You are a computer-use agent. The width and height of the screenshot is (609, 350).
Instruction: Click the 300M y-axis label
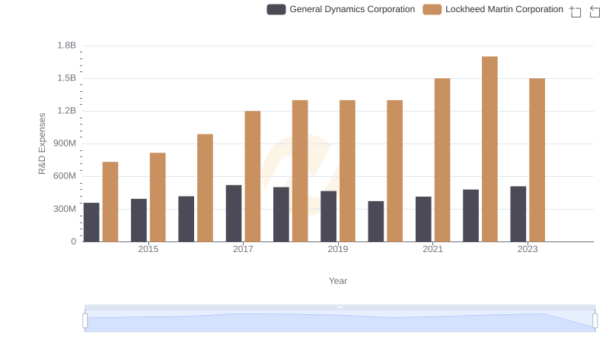pos(65,209)
